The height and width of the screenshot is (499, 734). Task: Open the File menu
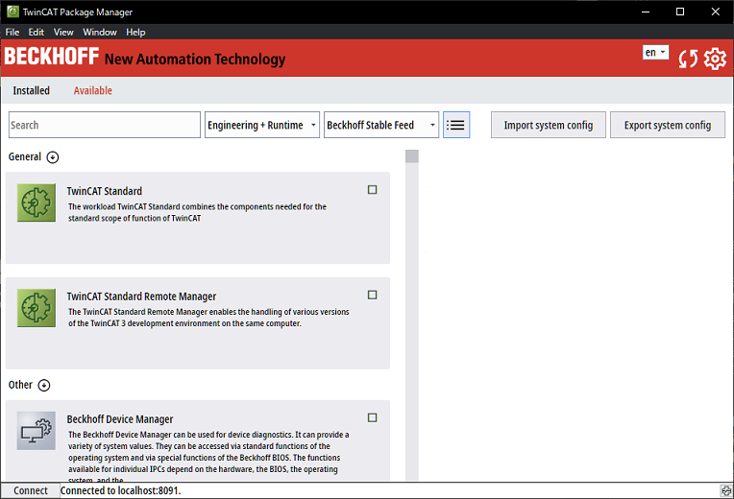pos(12,33)
